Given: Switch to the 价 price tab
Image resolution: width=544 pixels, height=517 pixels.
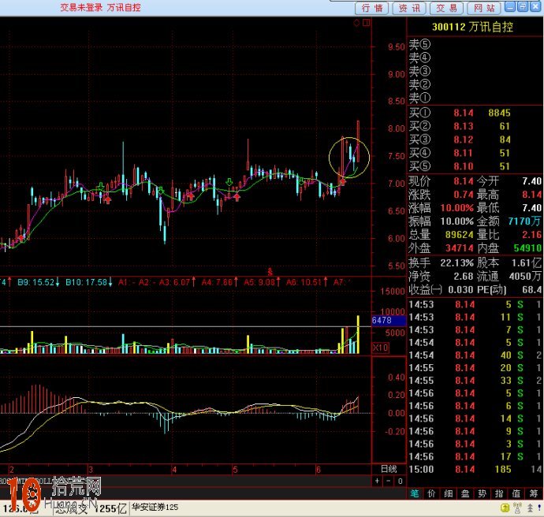Looking at the screenshot, I should point(431,493).
